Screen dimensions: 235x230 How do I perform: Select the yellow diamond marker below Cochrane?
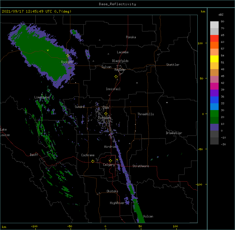pyautogui.click(x=93, y=161)
